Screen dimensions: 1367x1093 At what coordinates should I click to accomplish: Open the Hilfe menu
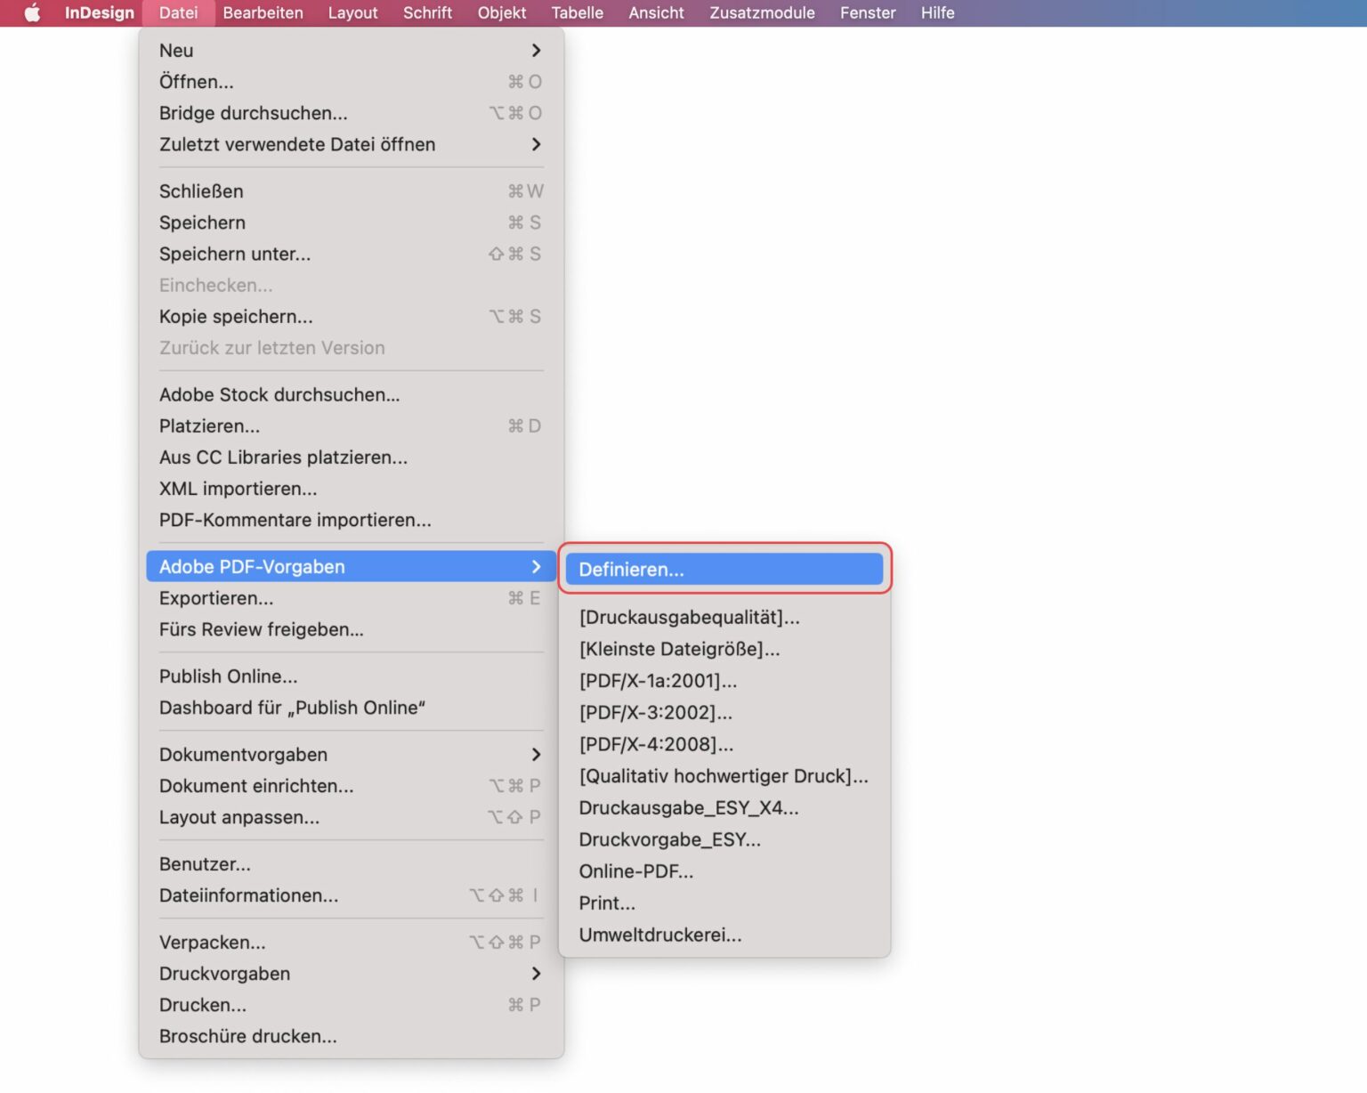(937, 12)
